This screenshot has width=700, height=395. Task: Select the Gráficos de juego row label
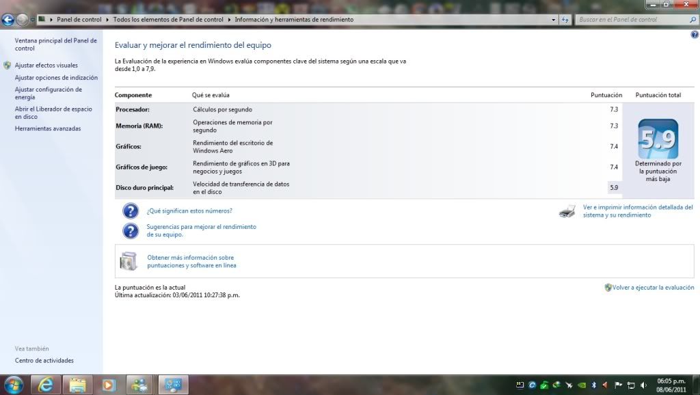pyautogui.click(x=142, y=167)
